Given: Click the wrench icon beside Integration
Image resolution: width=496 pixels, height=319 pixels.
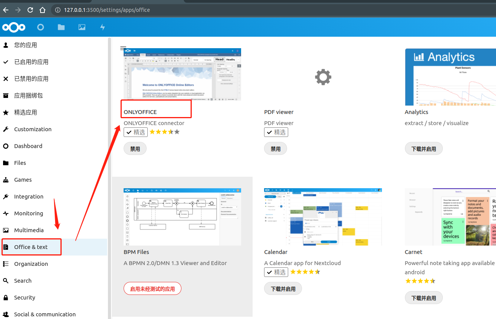Looking at the screenshot, I should coord(6,197).
